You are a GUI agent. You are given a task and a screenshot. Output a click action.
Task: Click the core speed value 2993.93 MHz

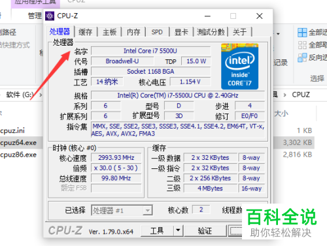click(x=116, y=158)
